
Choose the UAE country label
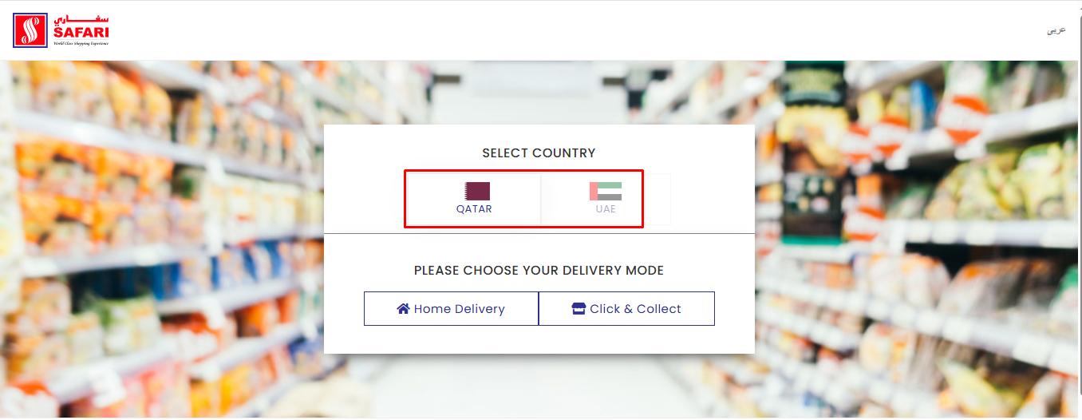tap(606, 209)
